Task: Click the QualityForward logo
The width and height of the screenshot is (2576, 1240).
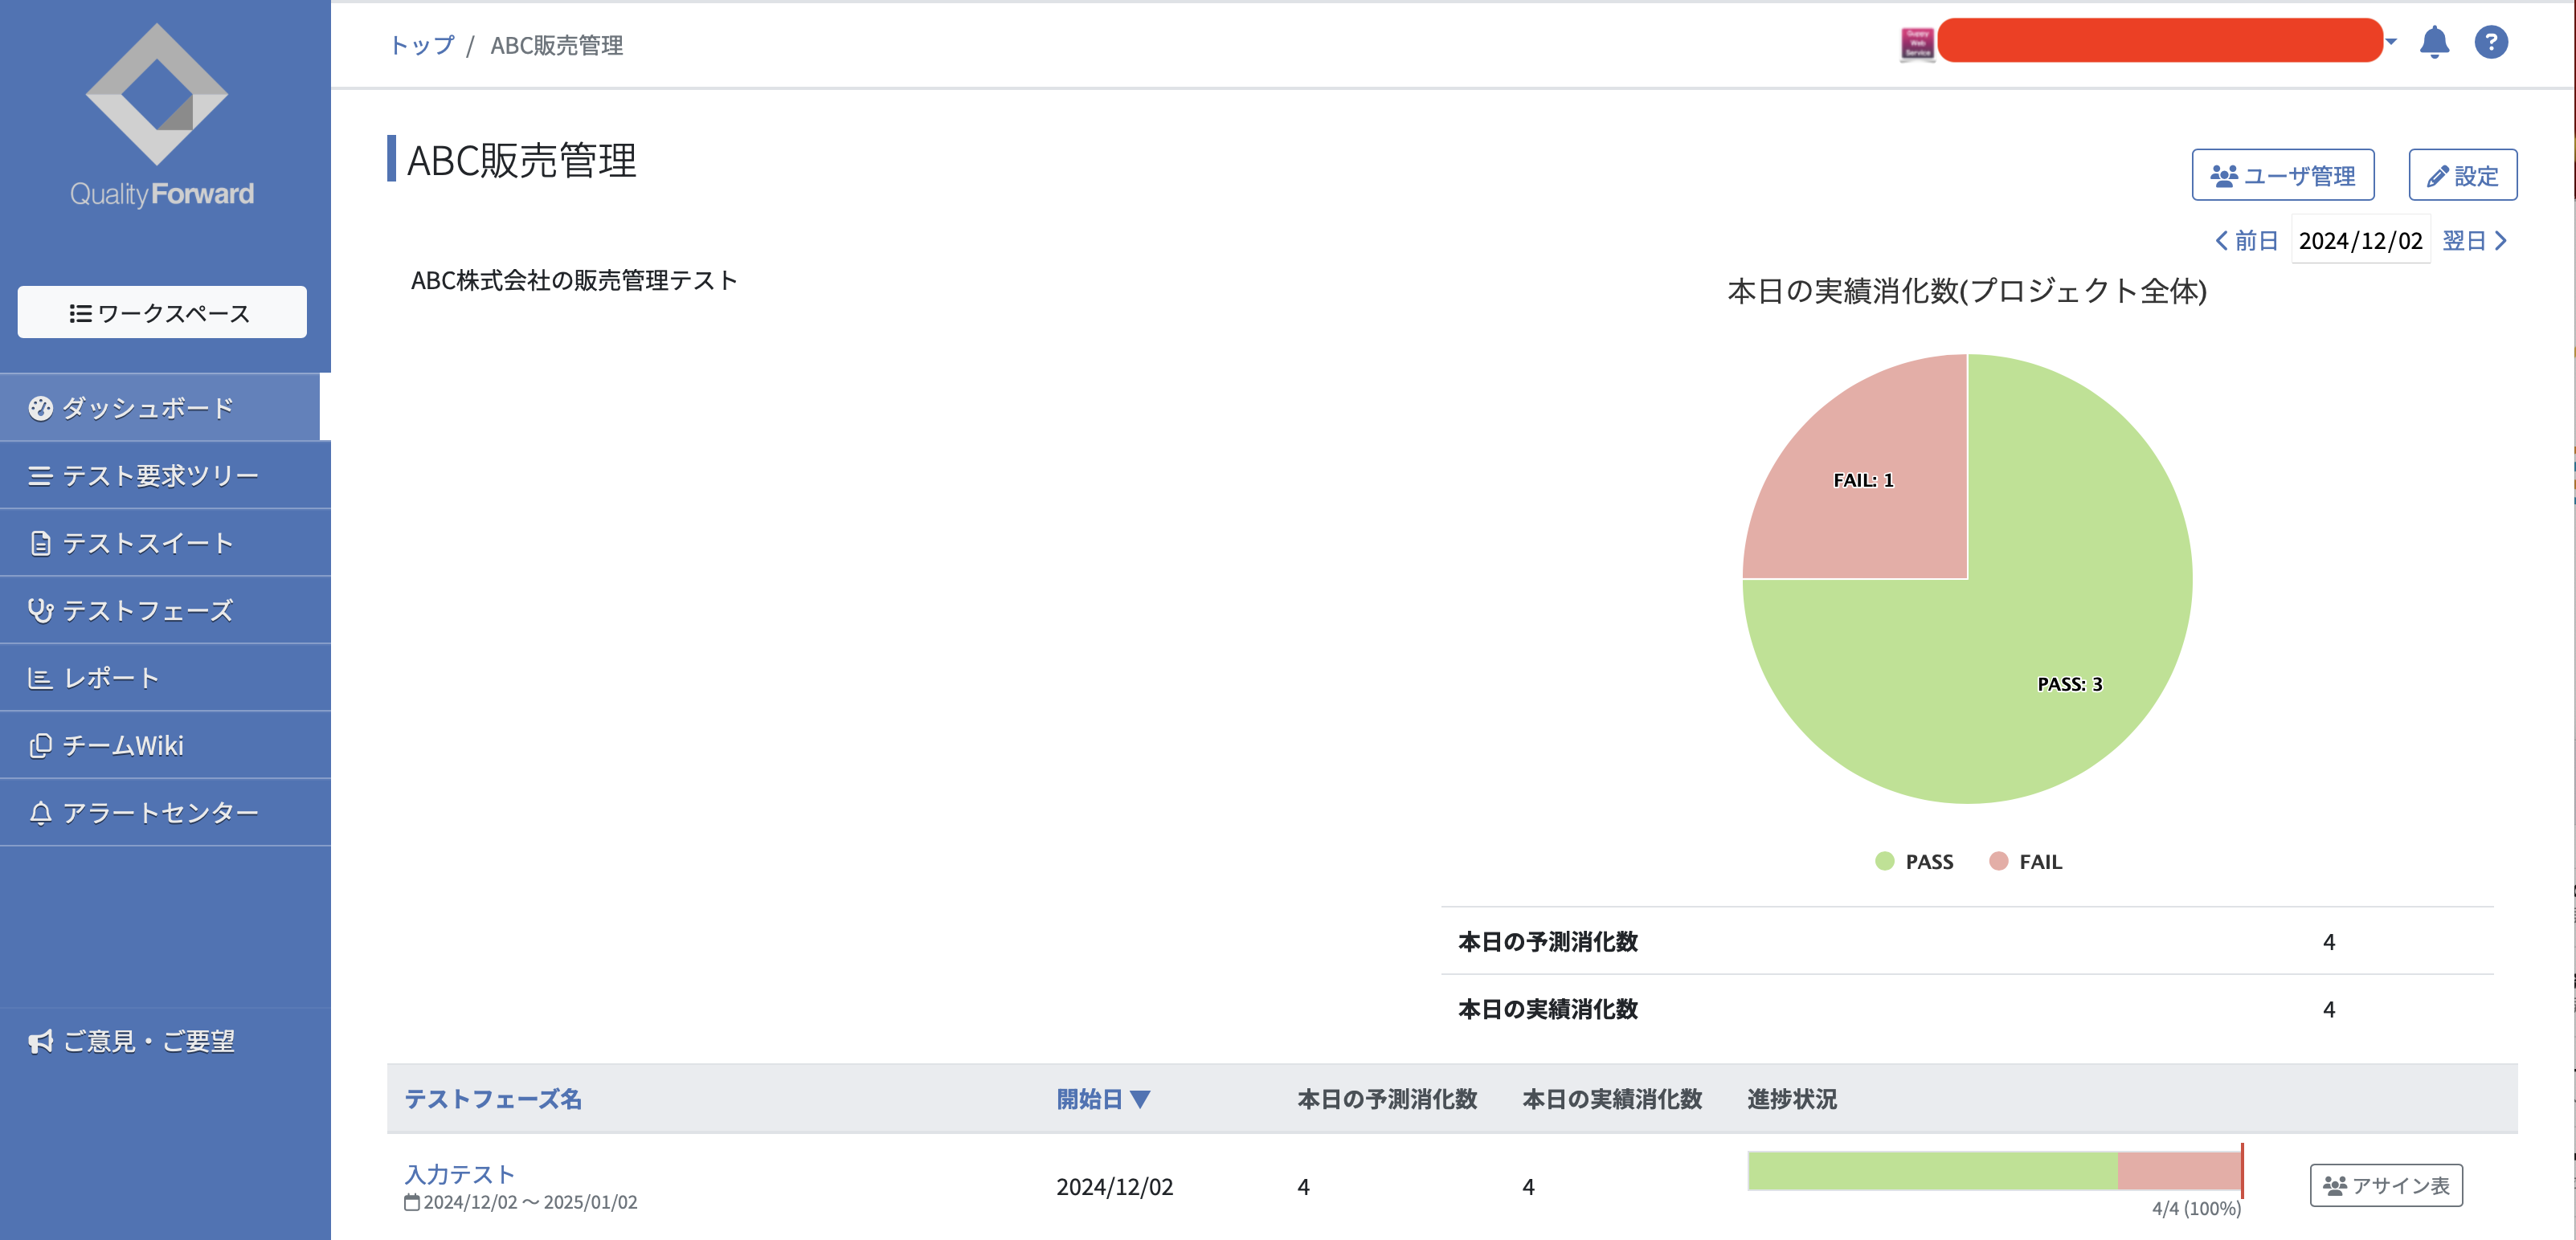Action: [160, 115]
